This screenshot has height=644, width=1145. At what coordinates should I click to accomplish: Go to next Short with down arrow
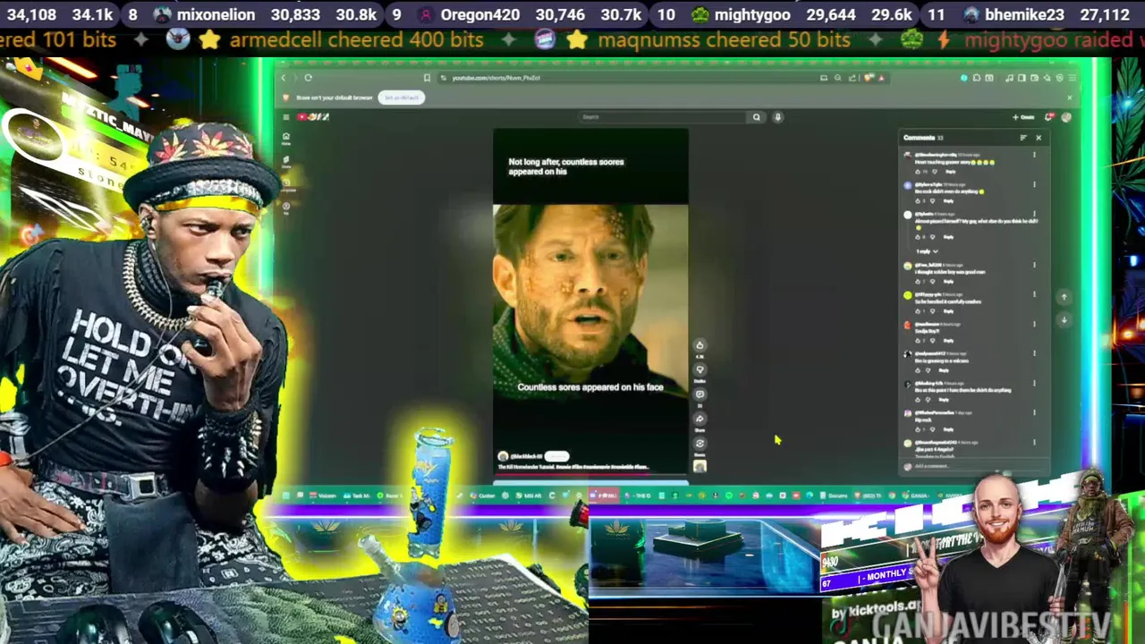pyautogui.click(x=1064, y=319)
